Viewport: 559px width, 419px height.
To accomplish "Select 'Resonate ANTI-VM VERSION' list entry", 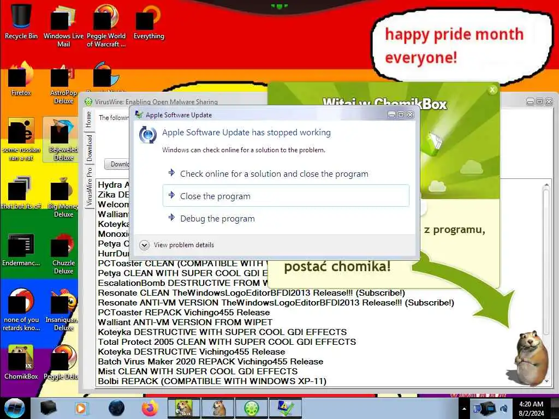I will pyautogui.click(x=276, y=303).
